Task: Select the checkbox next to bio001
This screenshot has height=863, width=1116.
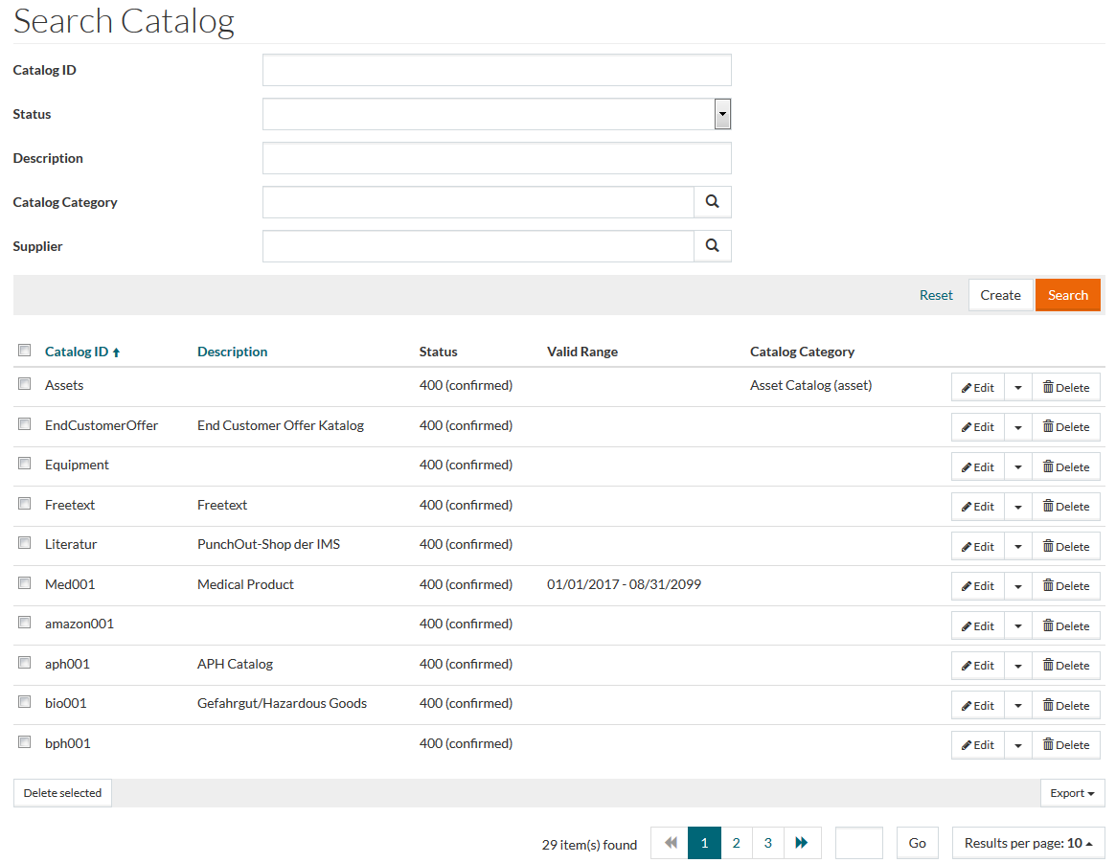Action: [25, 702]
